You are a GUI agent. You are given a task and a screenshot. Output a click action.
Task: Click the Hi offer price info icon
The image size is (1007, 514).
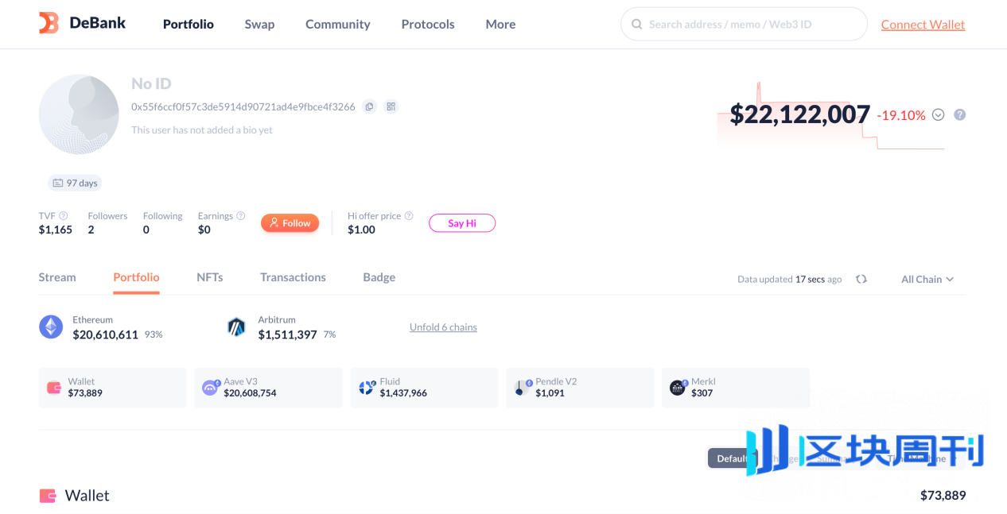[x=409, y=216]
